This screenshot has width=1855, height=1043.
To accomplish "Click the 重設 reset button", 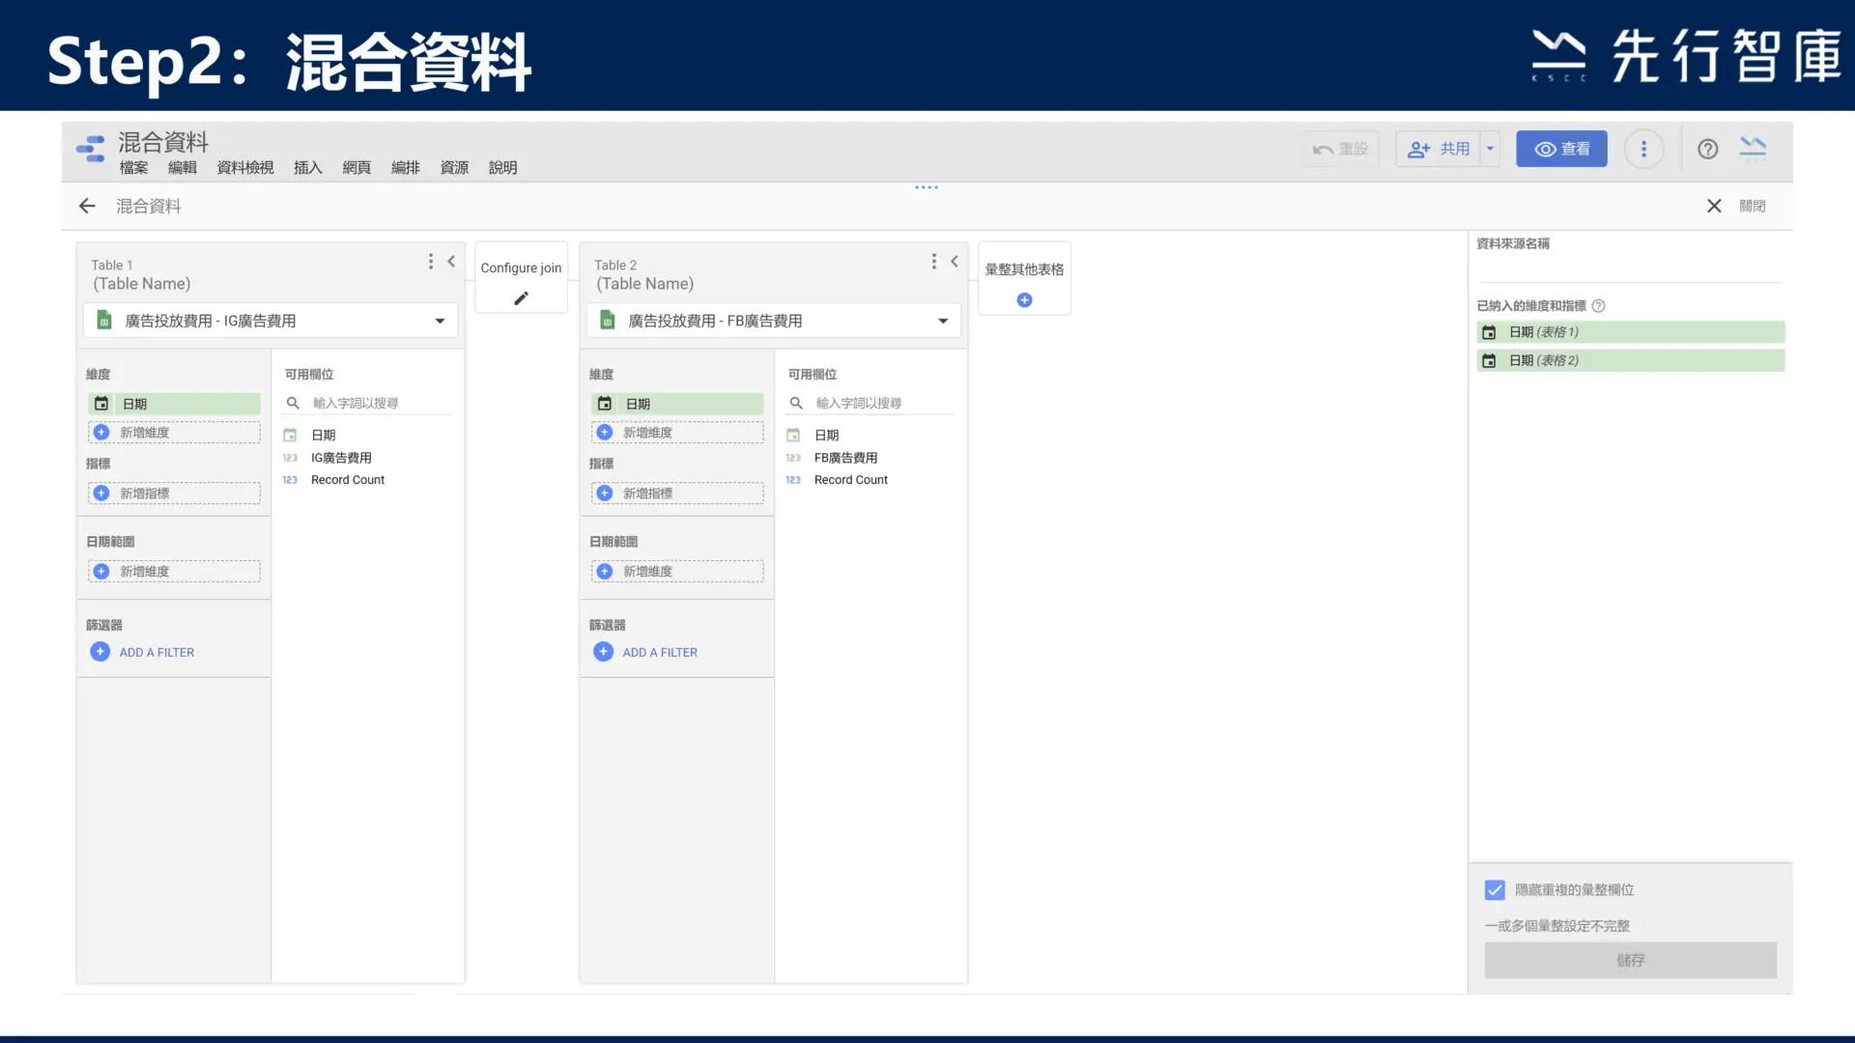I will tap(1340, 149).
